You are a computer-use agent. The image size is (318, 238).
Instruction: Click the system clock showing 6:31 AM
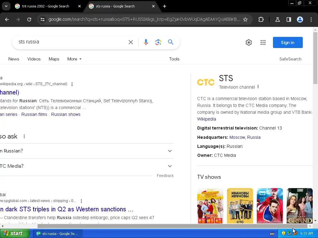[x=307, y=234]
